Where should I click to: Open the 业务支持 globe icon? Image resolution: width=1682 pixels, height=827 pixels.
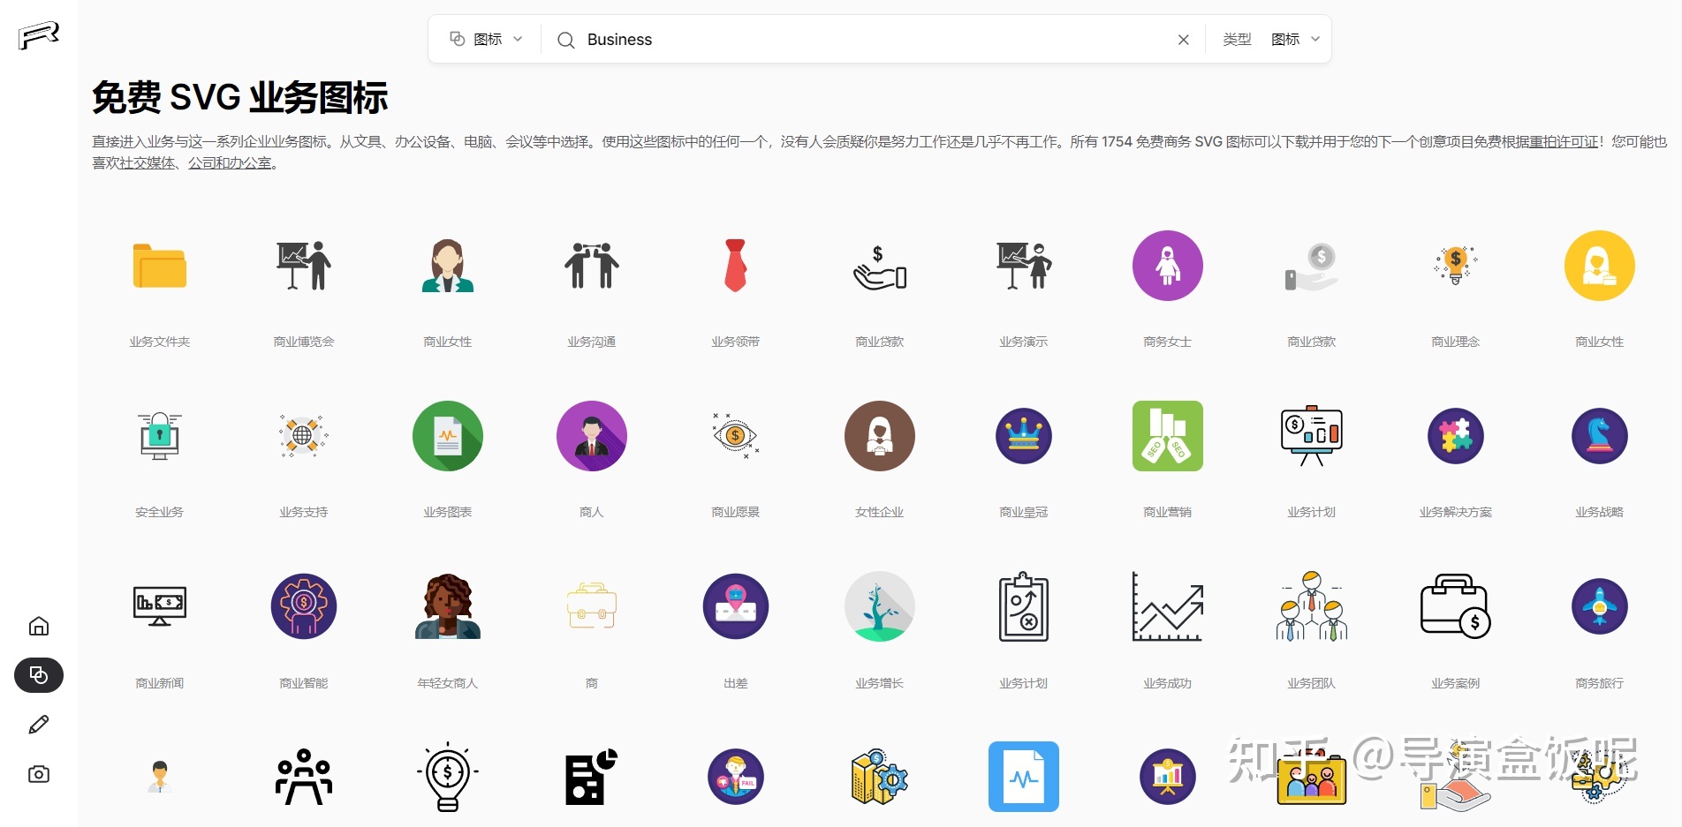(x=304, y=436)
